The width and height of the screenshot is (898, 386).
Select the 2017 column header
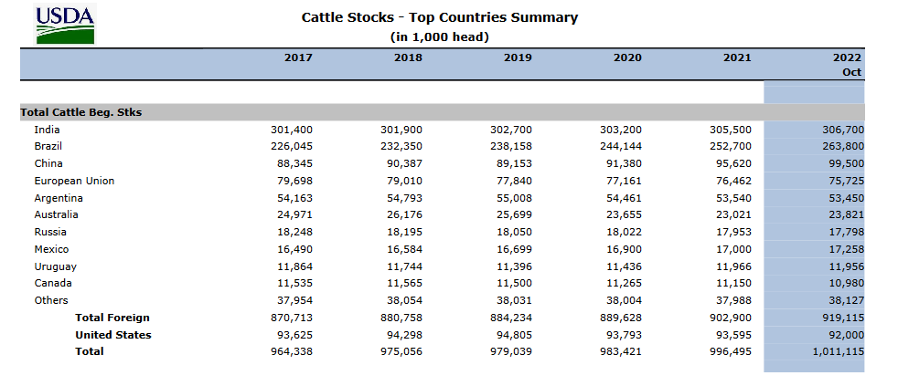(298, 57)
